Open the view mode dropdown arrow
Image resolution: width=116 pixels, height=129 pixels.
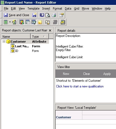pos(10,22)
